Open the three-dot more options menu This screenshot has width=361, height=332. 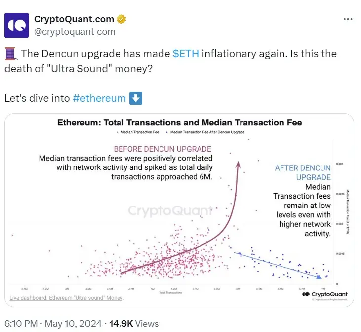(x=348, y=19)
